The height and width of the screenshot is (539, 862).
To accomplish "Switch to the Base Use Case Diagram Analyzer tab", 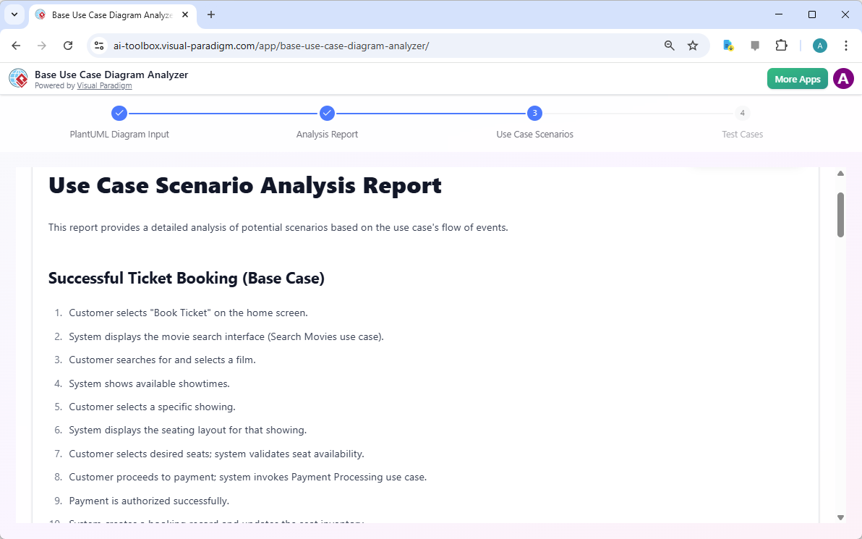I will pos(107,14).
